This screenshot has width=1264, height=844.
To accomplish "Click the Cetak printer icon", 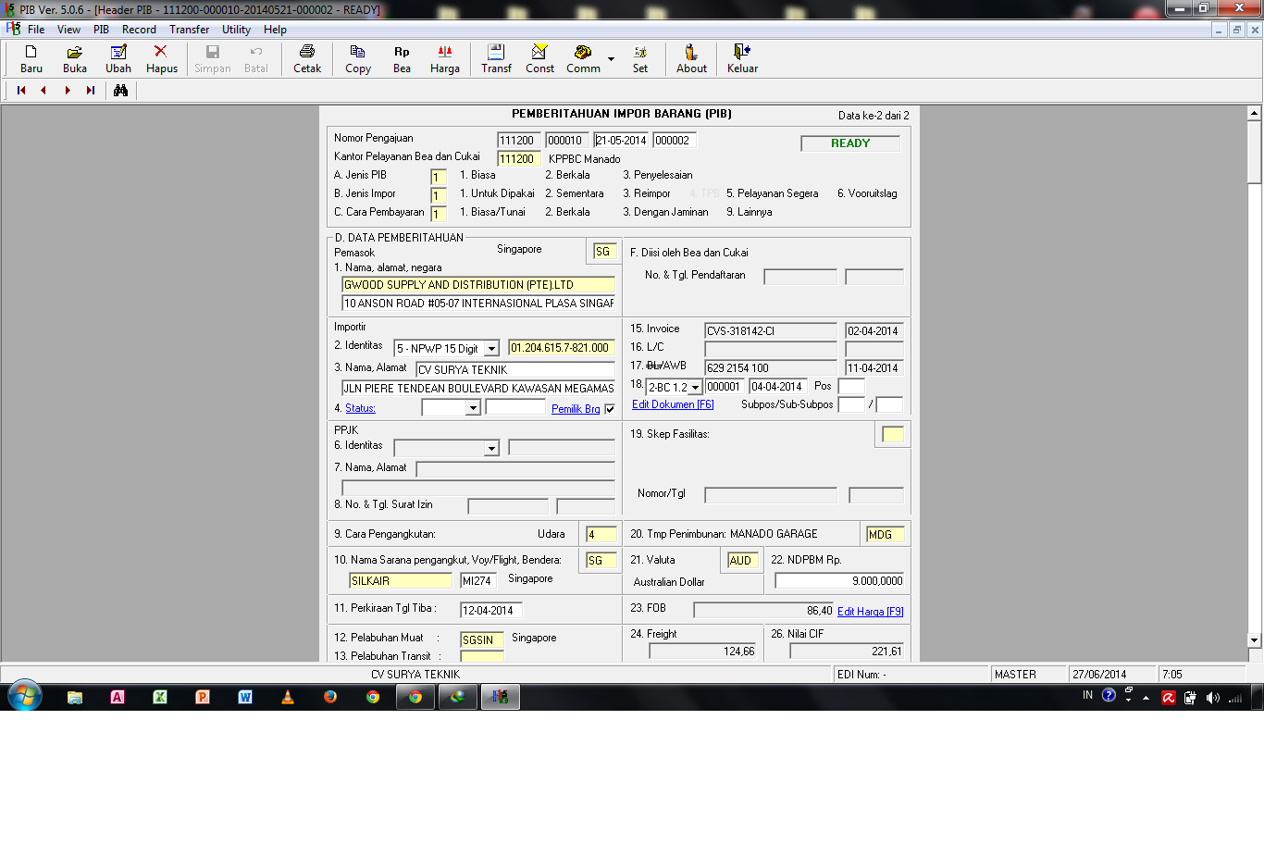I will [307, 52].
